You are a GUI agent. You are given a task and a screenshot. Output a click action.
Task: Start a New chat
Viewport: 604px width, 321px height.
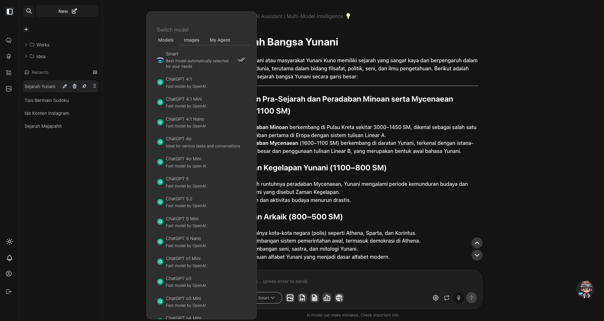[67, 11]
